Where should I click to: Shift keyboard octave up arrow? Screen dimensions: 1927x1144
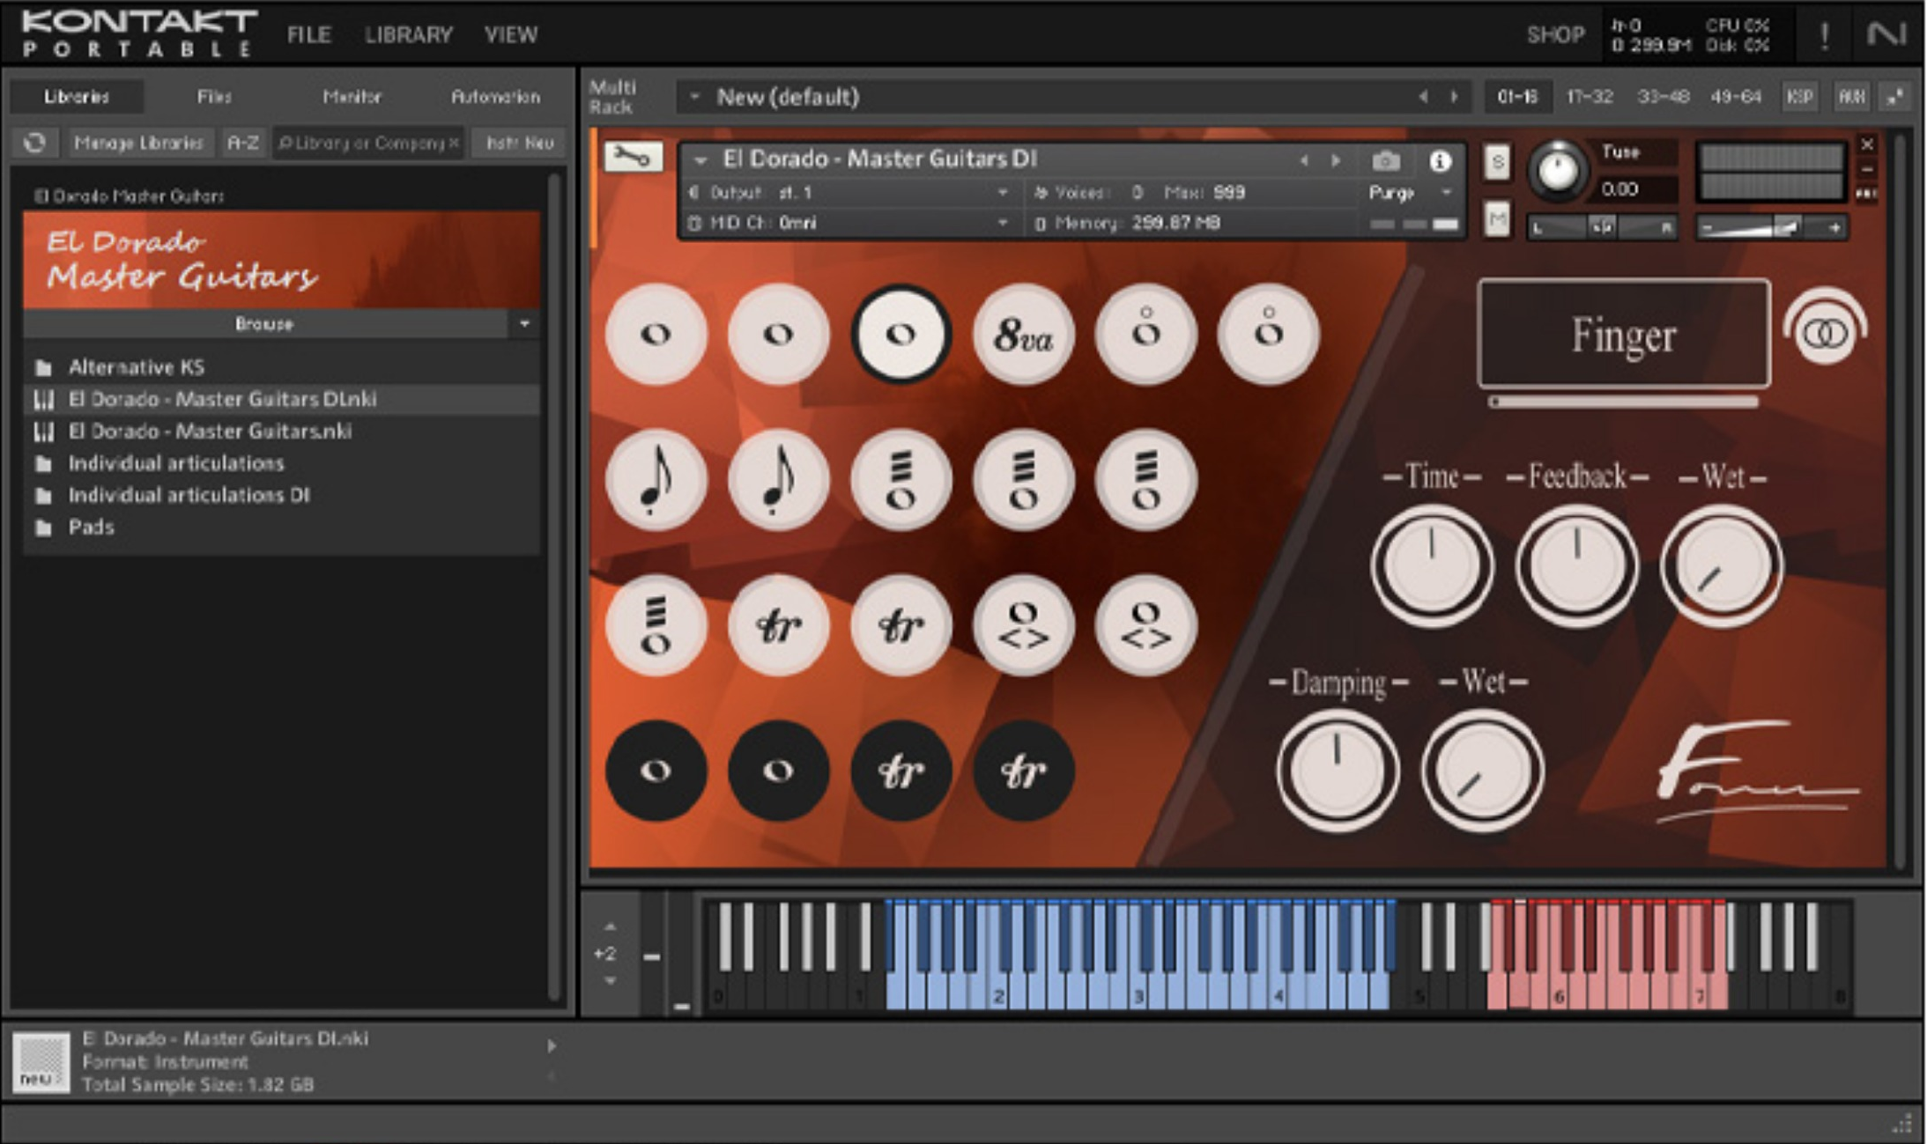tap(610, 926)
